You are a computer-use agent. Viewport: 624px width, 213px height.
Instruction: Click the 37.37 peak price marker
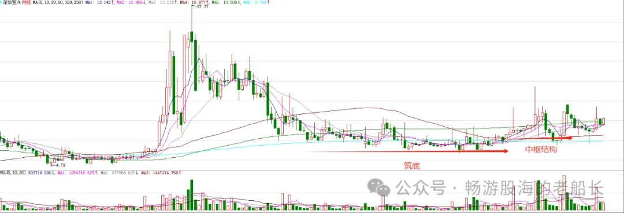point(202,6)
